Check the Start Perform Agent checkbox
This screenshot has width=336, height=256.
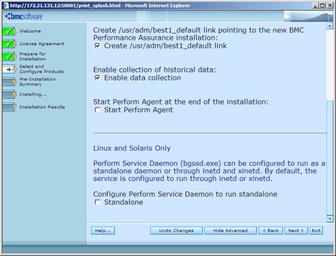tap(98, 110)
